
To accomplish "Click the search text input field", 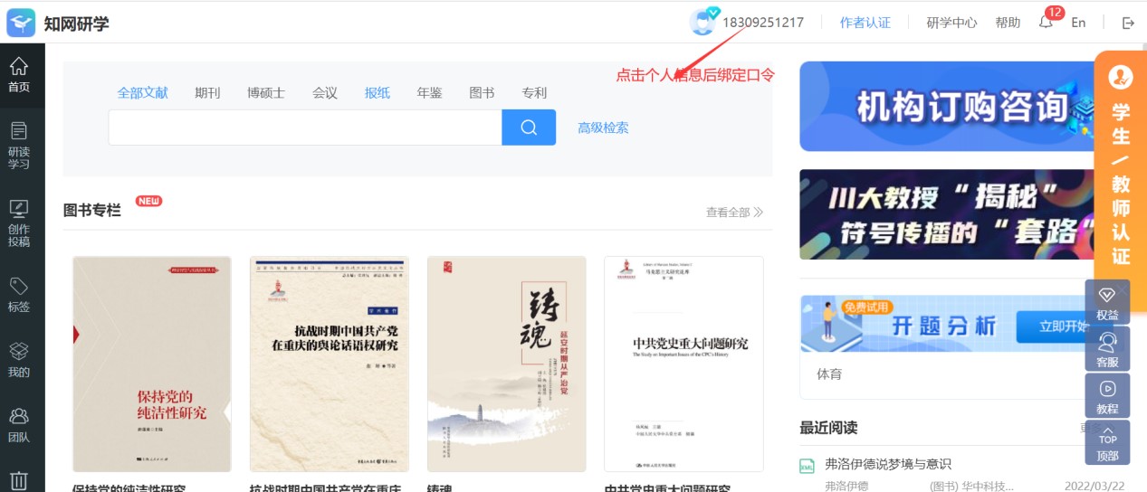I will pyautogui.click(x=305, y=128).
